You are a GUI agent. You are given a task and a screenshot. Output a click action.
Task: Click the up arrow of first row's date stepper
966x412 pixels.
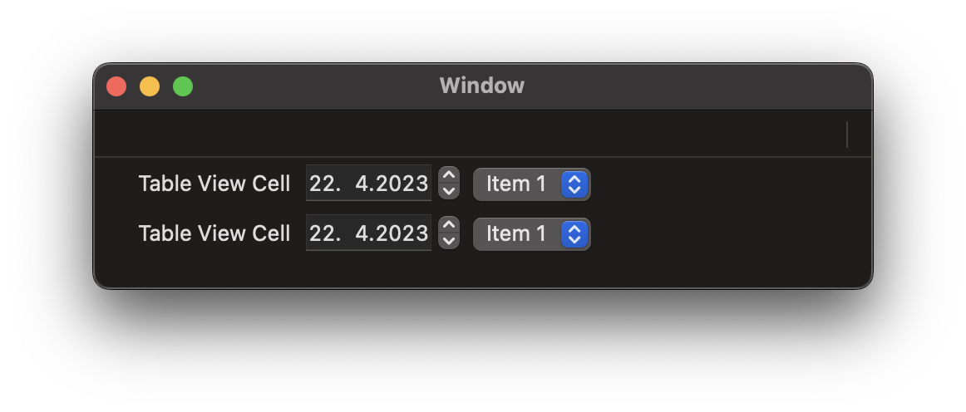click(x=449, y=175)
